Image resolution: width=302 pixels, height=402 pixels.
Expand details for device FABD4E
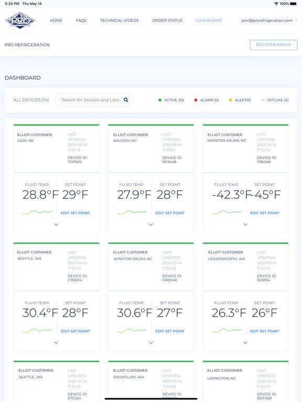151,343
